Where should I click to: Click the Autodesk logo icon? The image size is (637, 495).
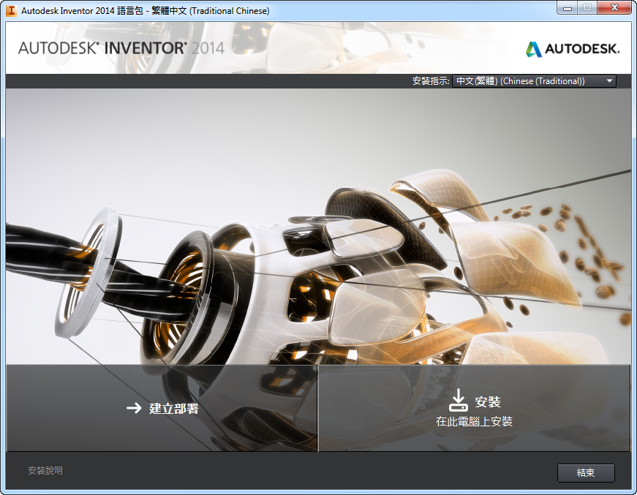533,49
